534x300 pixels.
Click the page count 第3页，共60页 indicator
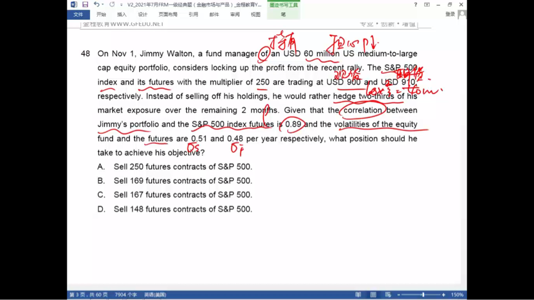(89, 295)
